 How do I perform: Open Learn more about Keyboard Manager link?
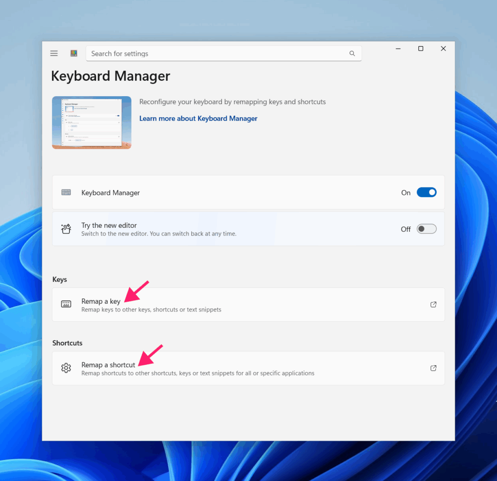point(198,119)
